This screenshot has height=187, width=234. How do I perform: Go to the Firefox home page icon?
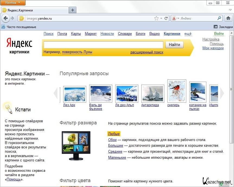click(228, 19)
